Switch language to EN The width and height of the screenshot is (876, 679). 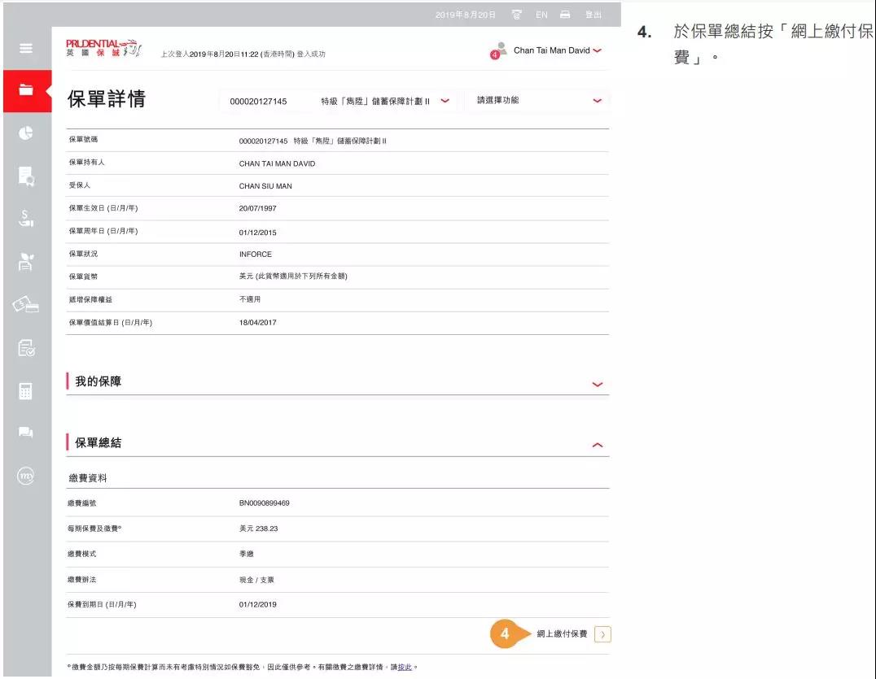click(541, 15)
